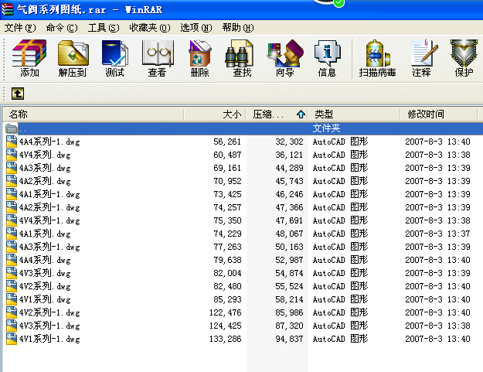Click the title bar text 气阀系列图纸.rar
483x372 pixels.
click(61, 9)
